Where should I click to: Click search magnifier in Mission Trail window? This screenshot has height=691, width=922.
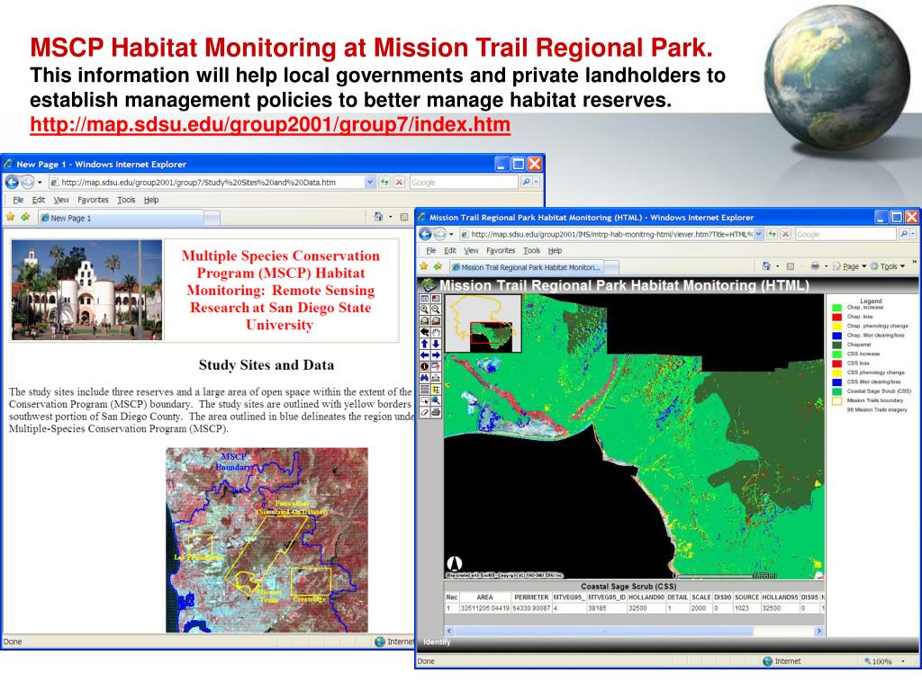coord(904,234)
